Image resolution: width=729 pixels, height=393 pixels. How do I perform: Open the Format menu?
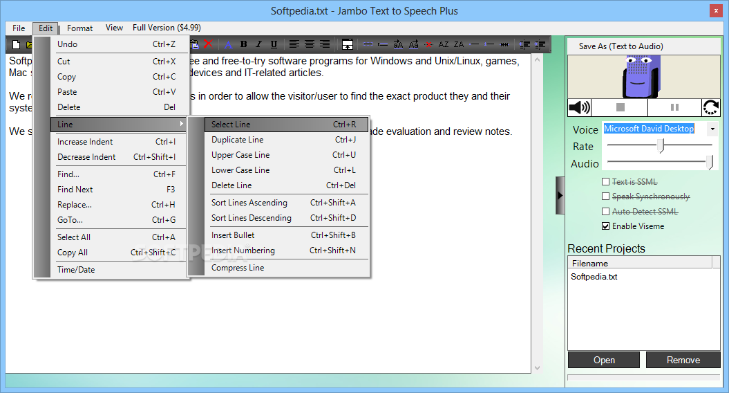80,28
